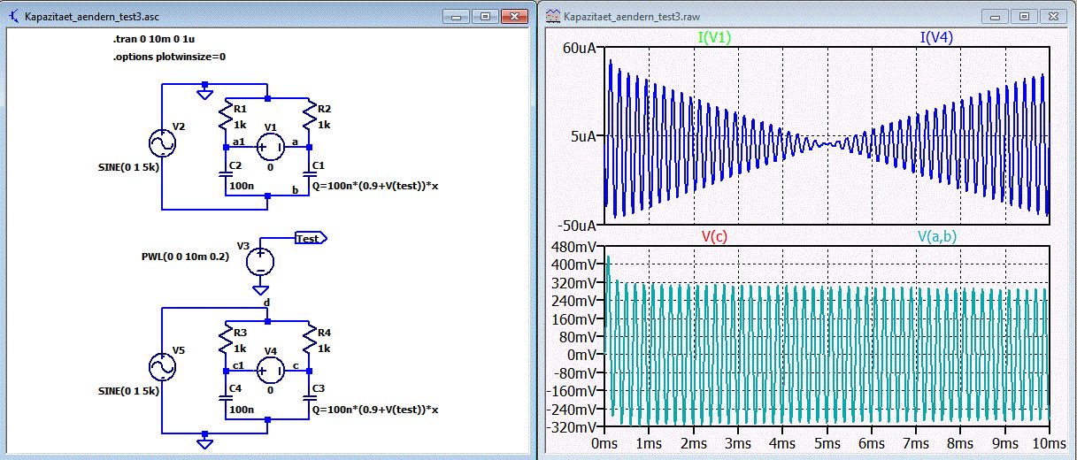Click the 100n value of C2
Image resolution: width=1077 pixels, height=460 pixels.
click(x=242, y=188)
